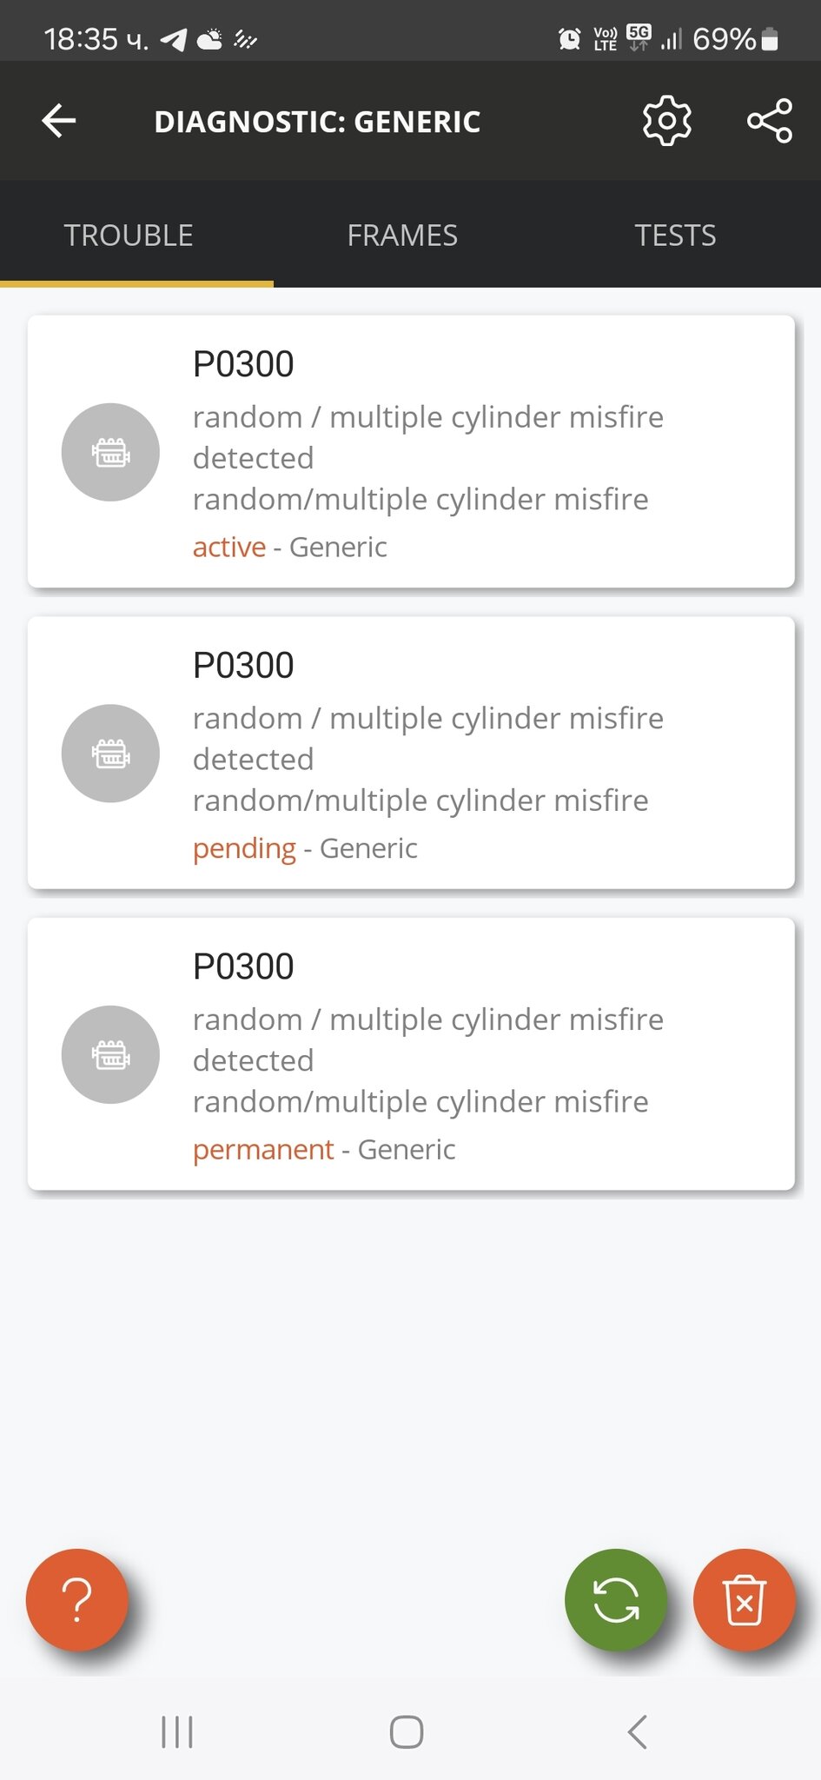Open diagnostic settings gear icon
The width and height of the screenshot is (821, 1780).
666,121
